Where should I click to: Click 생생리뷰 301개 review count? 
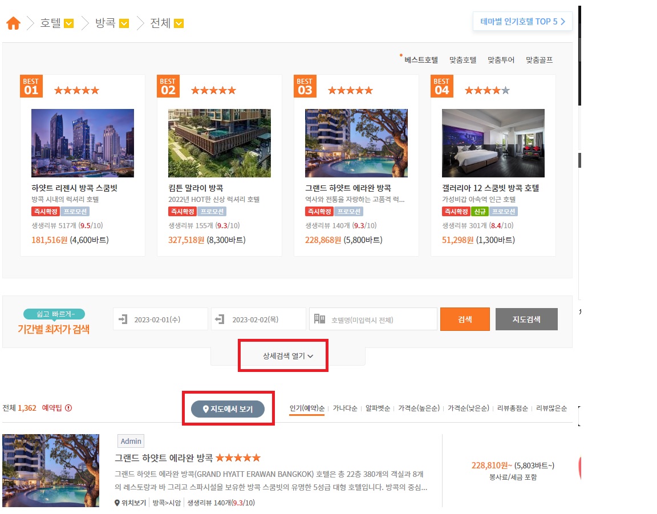[x=478, y=225]
